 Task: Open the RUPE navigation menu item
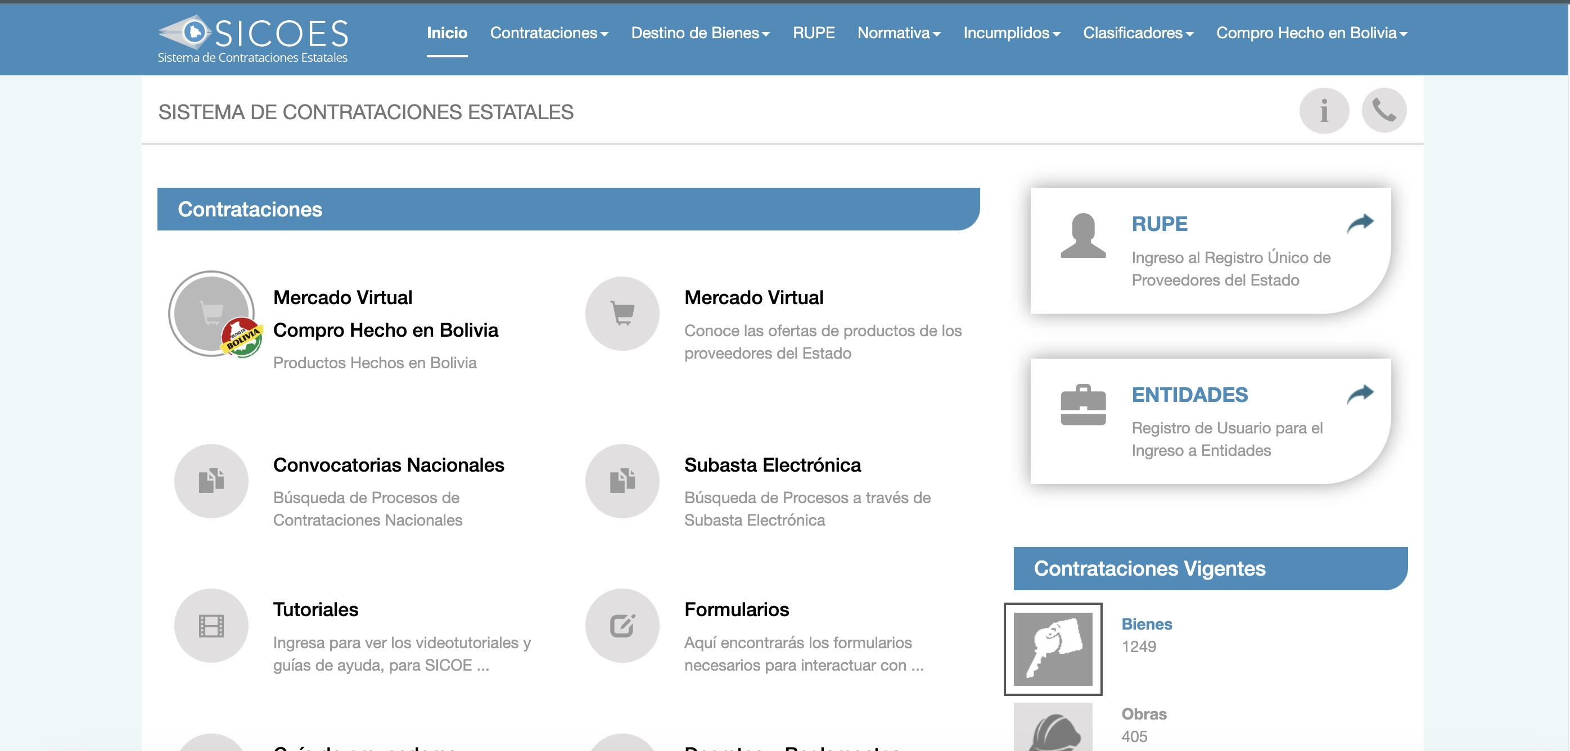[x=813, y=33]
